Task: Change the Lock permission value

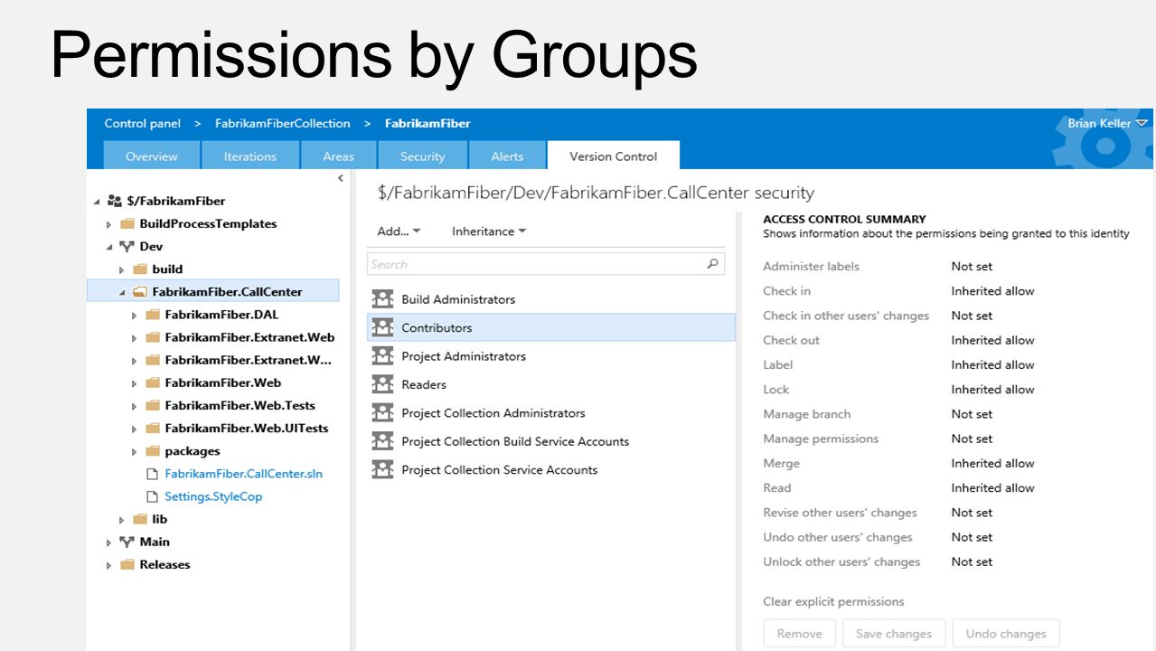Action: (992, 390)
